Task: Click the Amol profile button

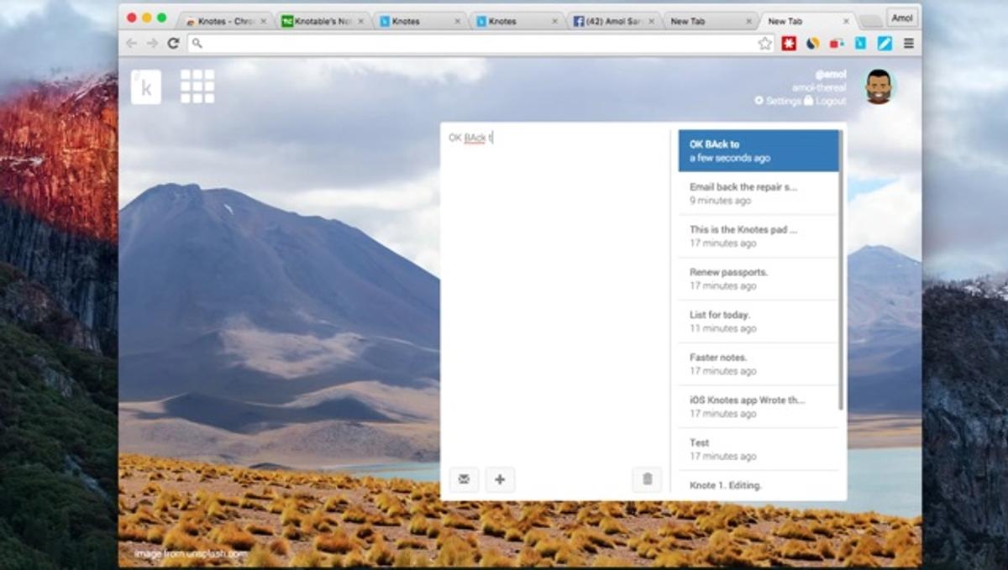Action: (x=902, y=18)
